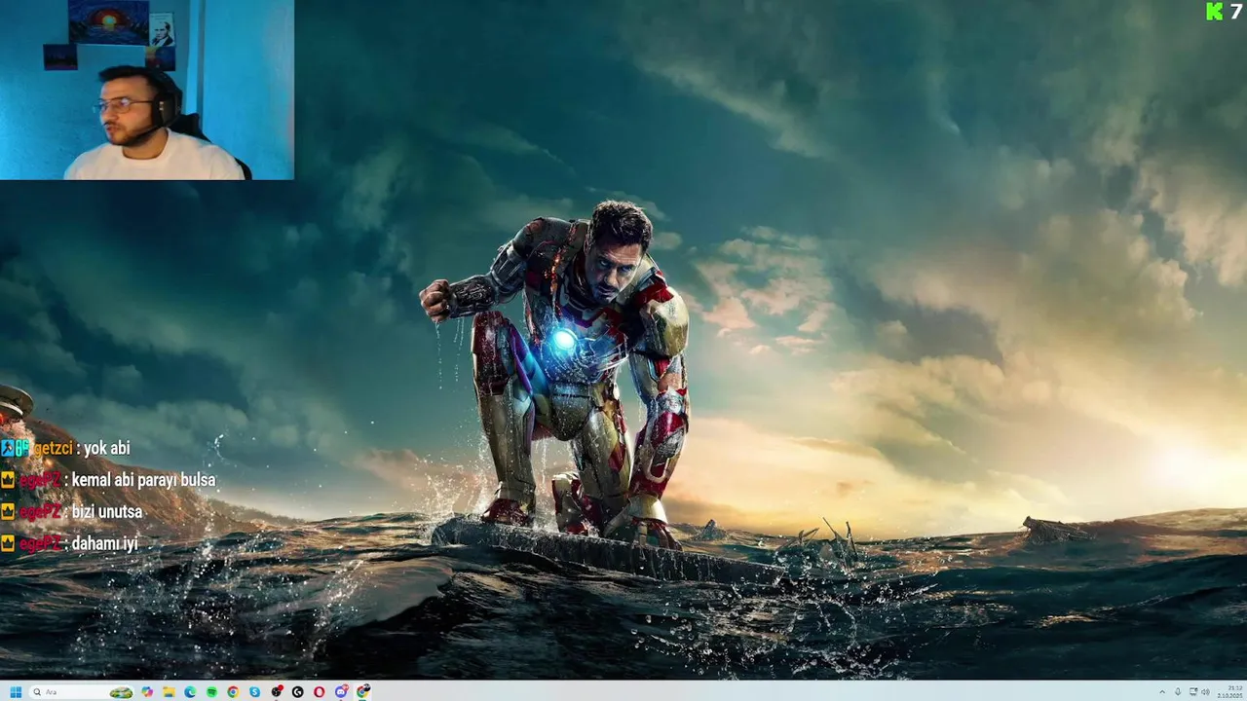Launch Microsoft Edge from the taskbar

(x=190, y=692)
